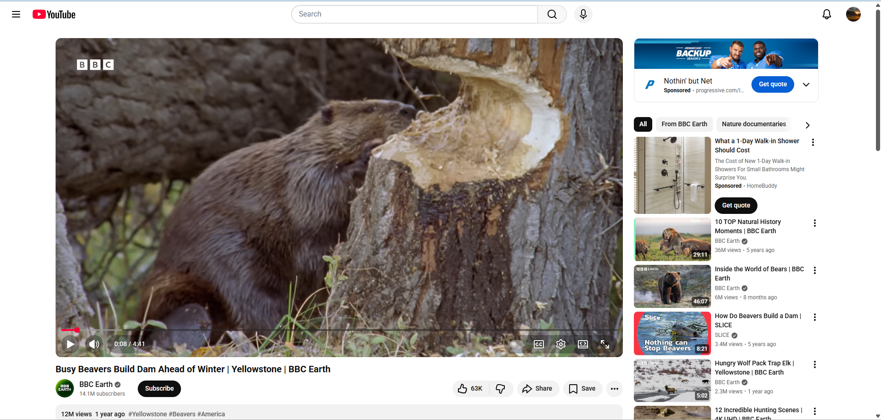The width and height of the screenshot is (881, 420).
Task: Open more actions menu beside Save
Action: click(614, 389)
